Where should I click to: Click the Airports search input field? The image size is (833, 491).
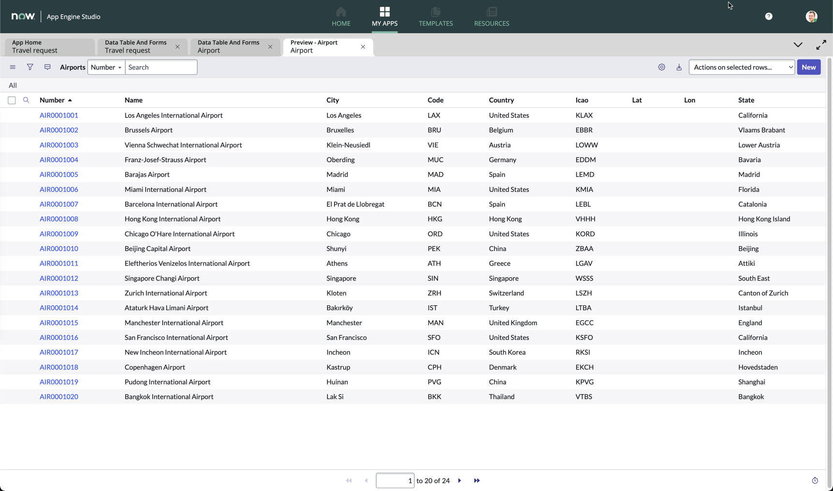[x=161, y=67]
